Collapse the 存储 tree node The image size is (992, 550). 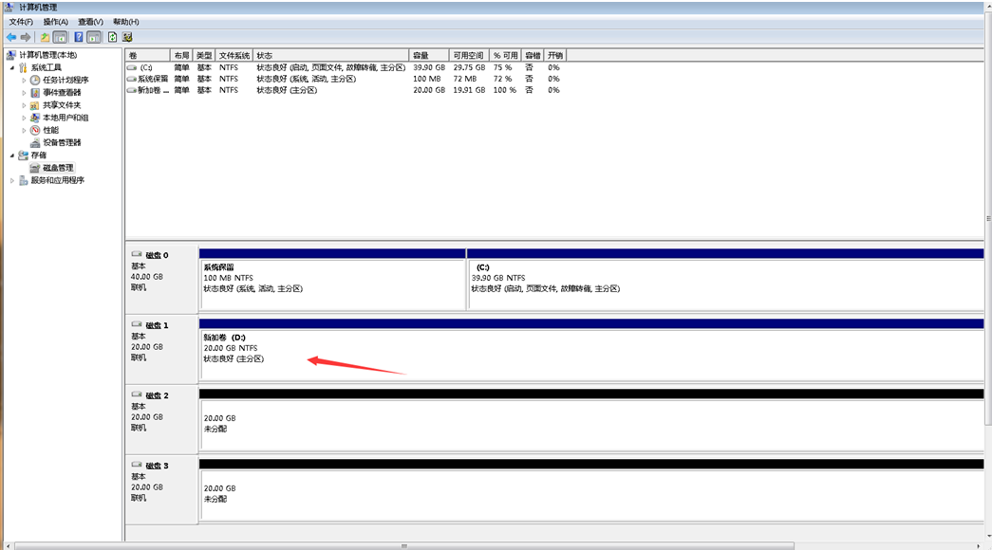12,156
